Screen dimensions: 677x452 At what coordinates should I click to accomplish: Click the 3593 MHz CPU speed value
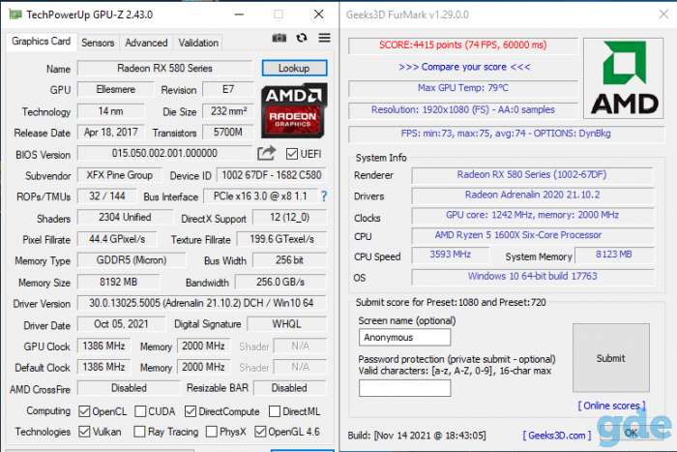tap(451, 255)
